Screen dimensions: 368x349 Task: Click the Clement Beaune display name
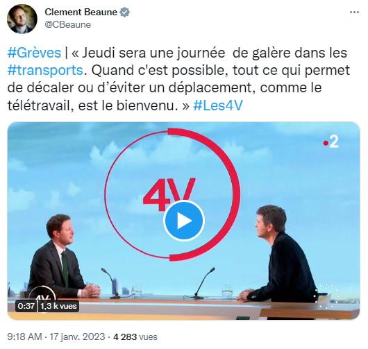pyautogui.click(x=81, y=12)
